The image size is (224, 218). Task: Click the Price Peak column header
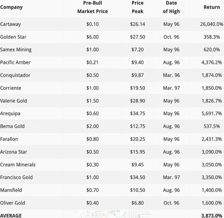137,7
